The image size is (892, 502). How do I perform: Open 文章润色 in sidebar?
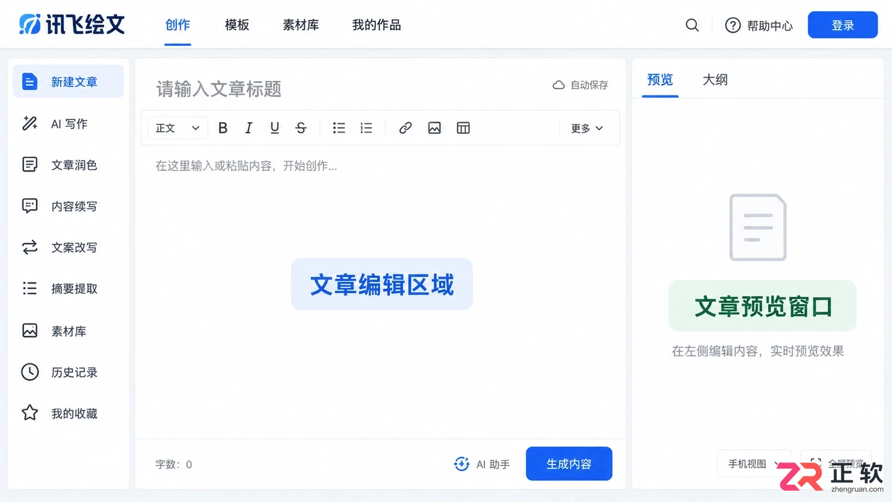[x=68, y=165]
